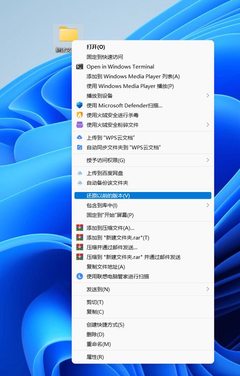Click the Microsoft Defender shield icon
This screenshot has width=240, height=376.
coord(80,105)
